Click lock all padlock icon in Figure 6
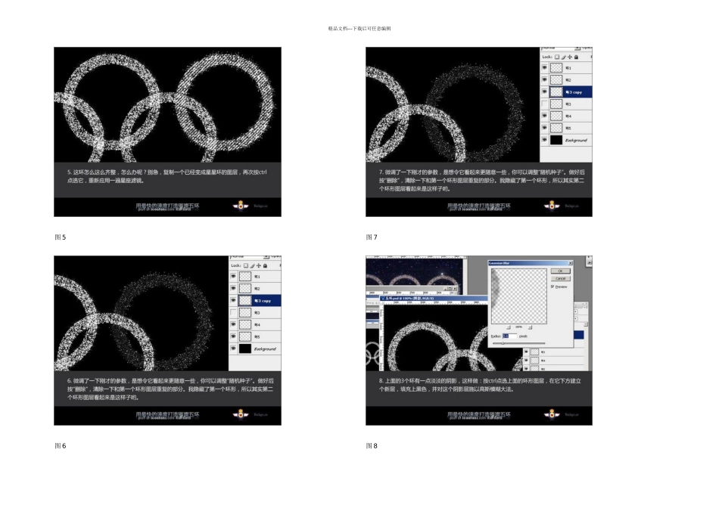Viewport: 719px width, 508px height. (266, 265)
